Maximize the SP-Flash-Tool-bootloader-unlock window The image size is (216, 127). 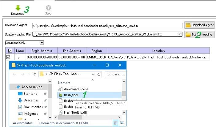click(x=107, y=65)
